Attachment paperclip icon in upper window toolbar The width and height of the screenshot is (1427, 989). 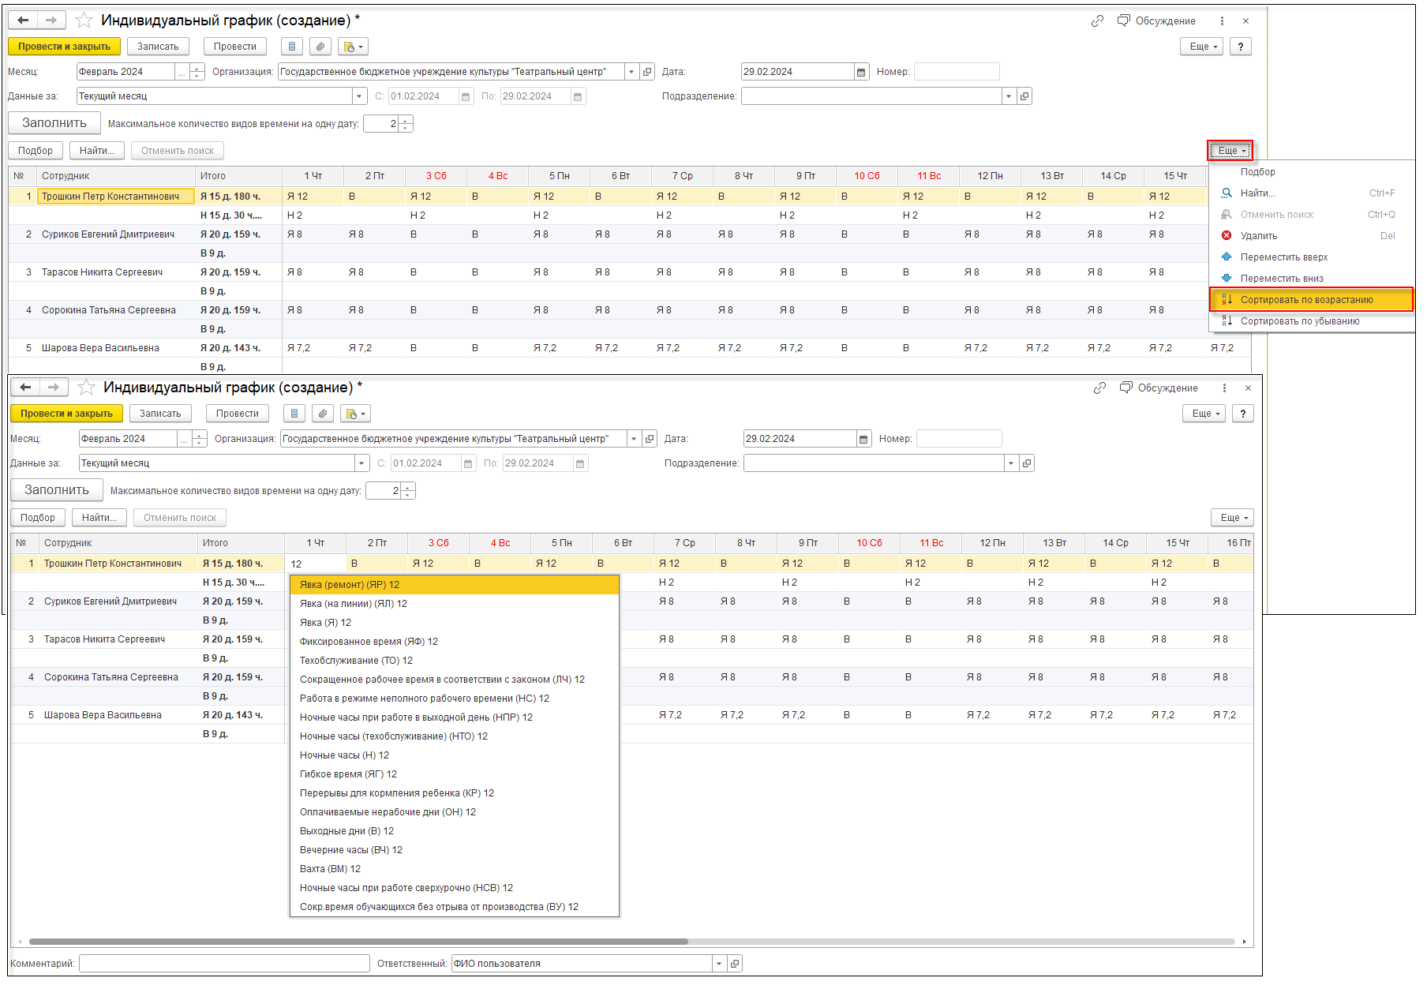pyautogui.click(x=320, y=47)
